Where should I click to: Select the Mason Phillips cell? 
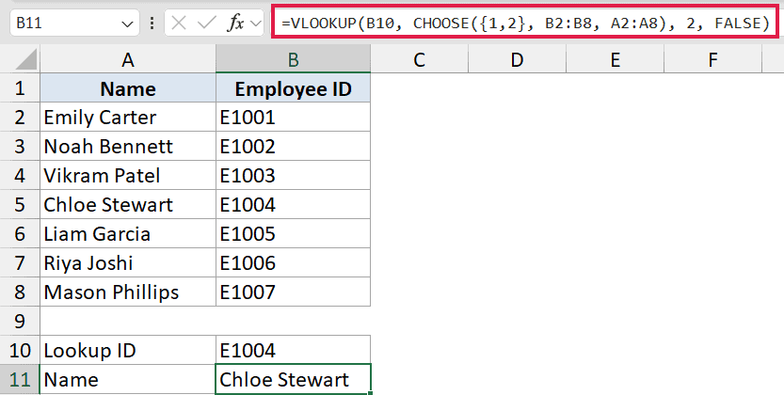click(x=128, y=292)
